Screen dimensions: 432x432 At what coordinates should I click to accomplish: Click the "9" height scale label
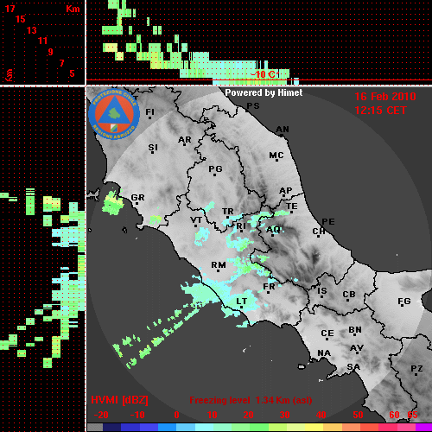(x=51, y=52)
